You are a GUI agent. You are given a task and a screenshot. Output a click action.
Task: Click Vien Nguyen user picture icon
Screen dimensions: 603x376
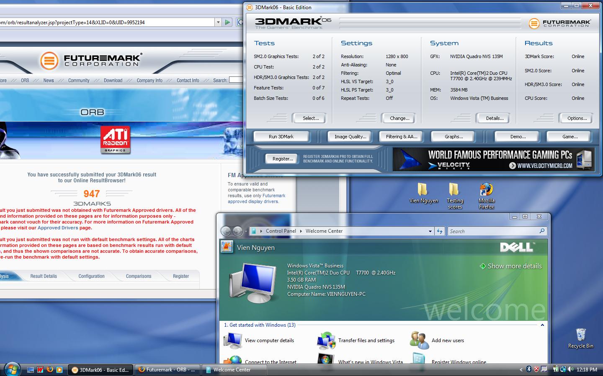(x=227, y=247)
